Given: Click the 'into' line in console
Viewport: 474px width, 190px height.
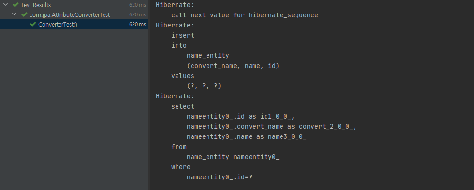Looking at the screenshot, I should pos(178,45).
